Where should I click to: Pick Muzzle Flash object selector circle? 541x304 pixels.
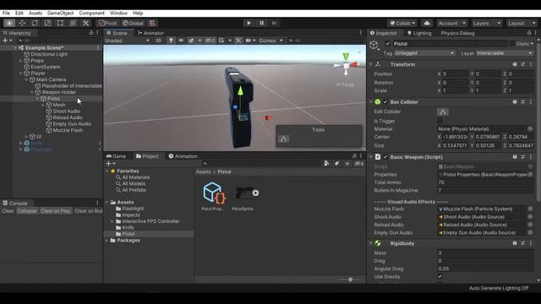click(x=530, y=209)
